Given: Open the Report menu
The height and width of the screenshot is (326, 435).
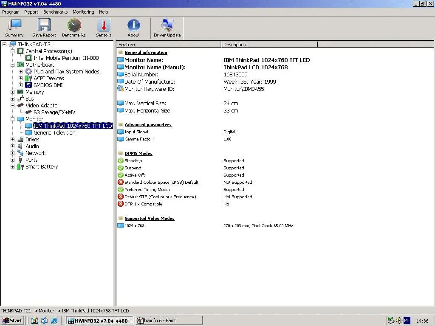Looking at the screenshot, I should click(x=31, y=12).
